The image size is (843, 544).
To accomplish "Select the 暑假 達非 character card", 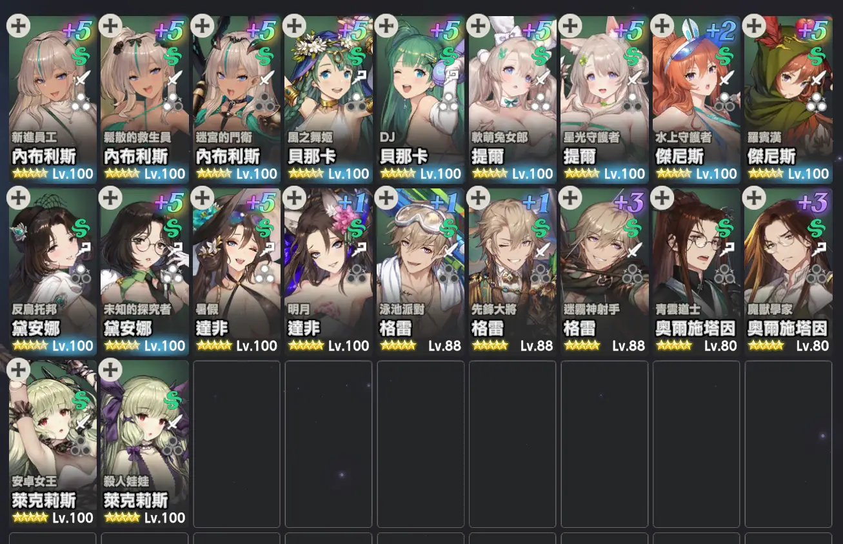I will pos(237,272).
